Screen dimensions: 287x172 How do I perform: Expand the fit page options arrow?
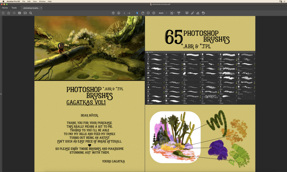click(x=174, y=13)
